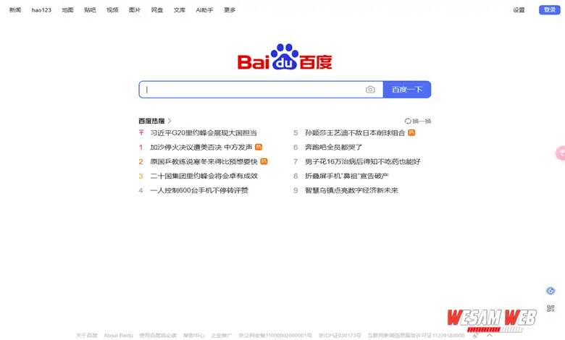The width and height of the screenshot is (565, 340).
Task: Click the pinned top icon before 习近平G20
Action: (x=141, y=133)
